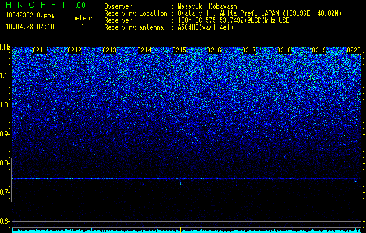Click the Ovserver field label
Screen dimensions: 366x233
(118, 6)
